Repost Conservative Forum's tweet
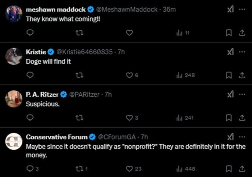This screenshot has width=252, height=177. point(80,168)
